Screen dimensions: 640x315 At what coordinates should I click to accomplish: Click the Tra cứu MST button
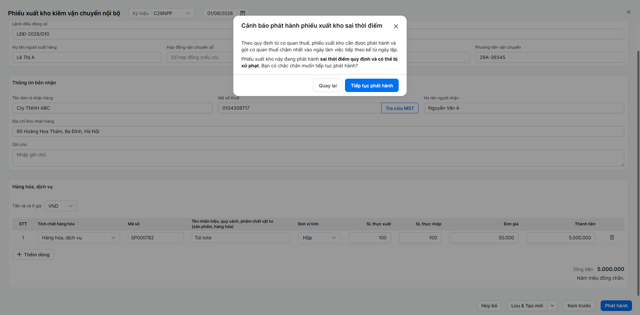point(400,108)
